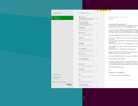Screen dimensions: 138x106
Task: Open the deviantART email
Action: pos(88,29)
